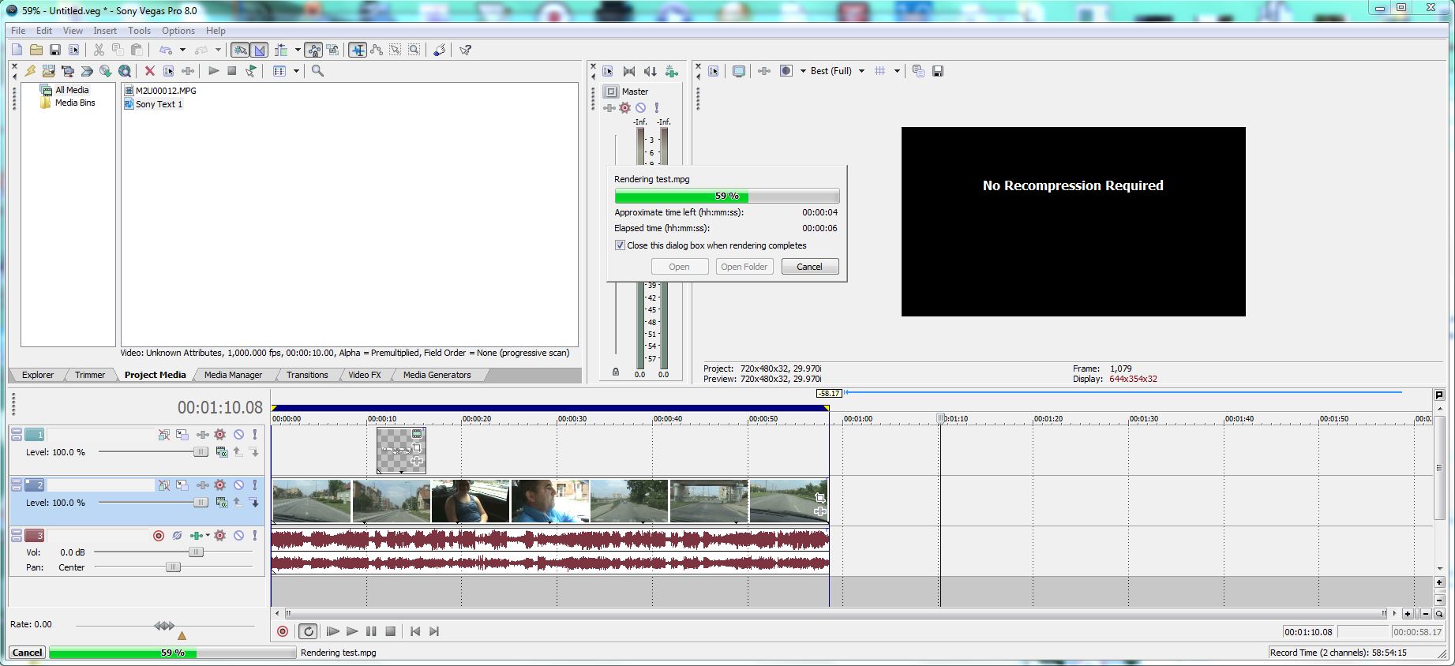Minimize Track 1 height
The height and width of the screenshot is (666, 1455).
click(x=17, y=432)
